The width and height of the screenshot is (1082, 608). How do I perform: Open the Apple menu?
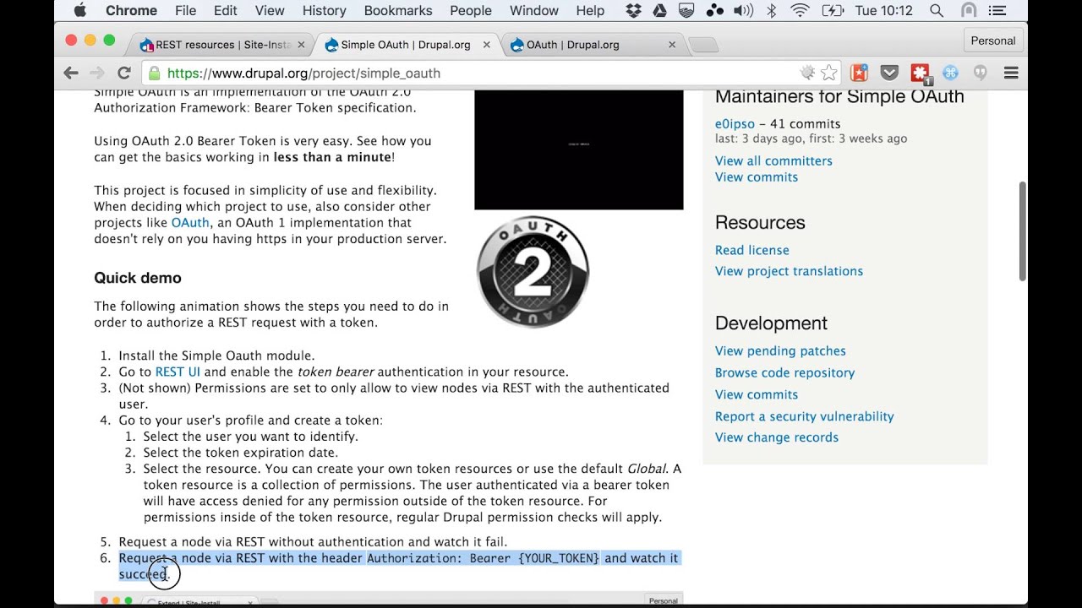[x=80, y=10]
